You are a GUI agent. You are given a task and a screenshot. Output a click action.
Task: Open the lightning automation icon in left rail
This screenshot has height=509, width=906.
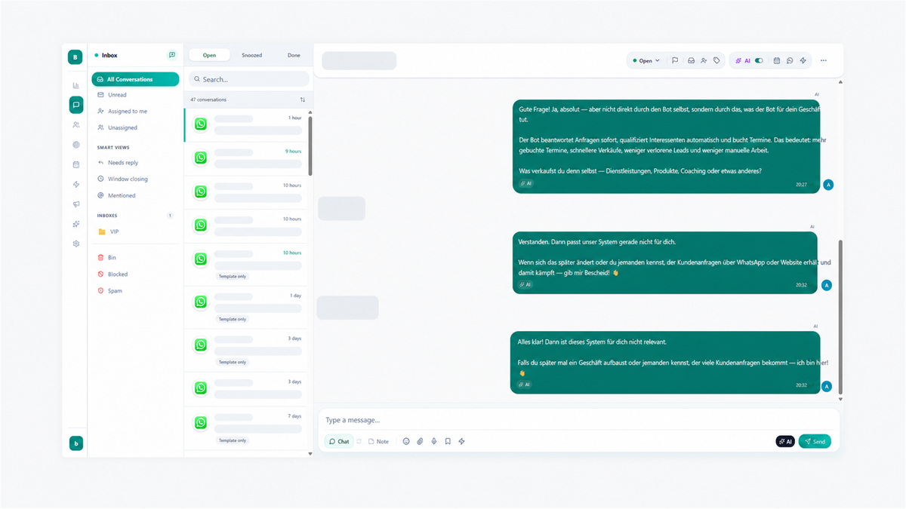point(75,185)
